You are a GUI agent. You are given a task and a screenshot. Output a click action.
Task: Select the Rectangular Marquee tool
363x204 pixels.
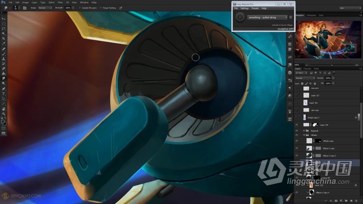coord(4,24)
